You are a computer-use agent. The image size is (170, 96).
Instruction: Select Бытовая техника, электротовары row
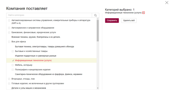pyautogui.click(x=44, y=46)
